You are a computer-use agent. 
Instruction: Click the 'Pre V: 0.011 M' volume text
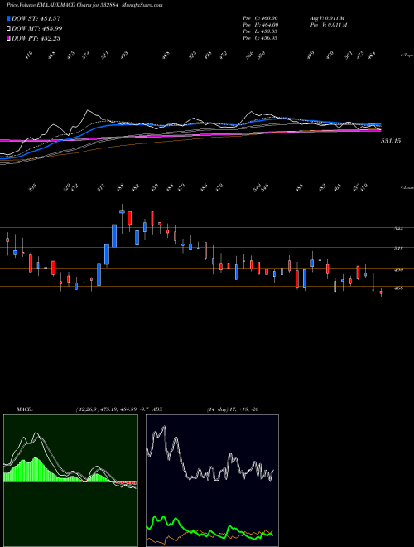pyautogui.click(x=329, y=25)
